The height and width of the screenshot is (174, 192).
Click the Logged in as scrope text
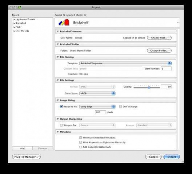point(134,38)
